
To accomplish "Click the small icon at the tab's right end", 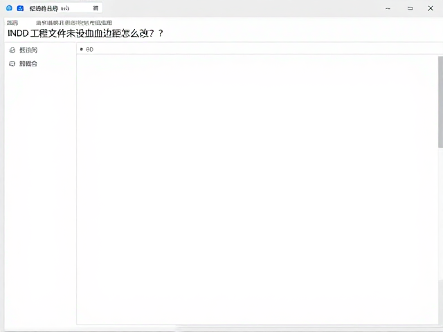I will [96, 8].
